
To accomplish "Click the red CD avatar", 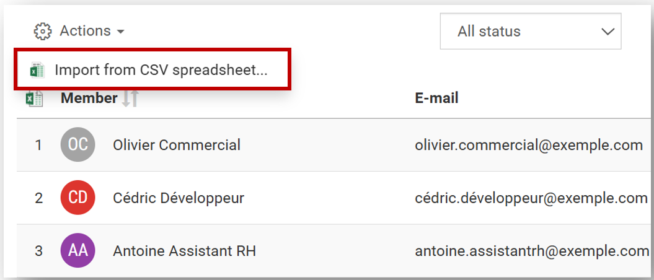I will (x=77, y=198).
